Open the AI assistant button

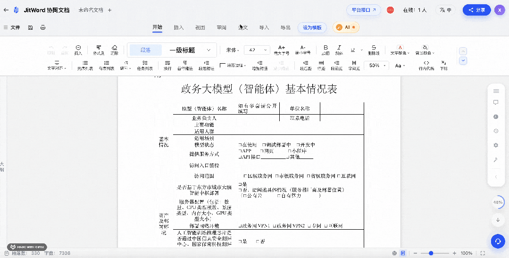click(346, 27)
